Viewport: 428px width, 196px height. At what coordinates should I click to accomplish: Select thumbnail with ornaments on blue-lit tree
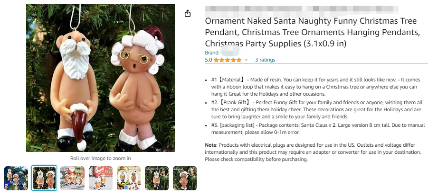[x=16, y=178]
